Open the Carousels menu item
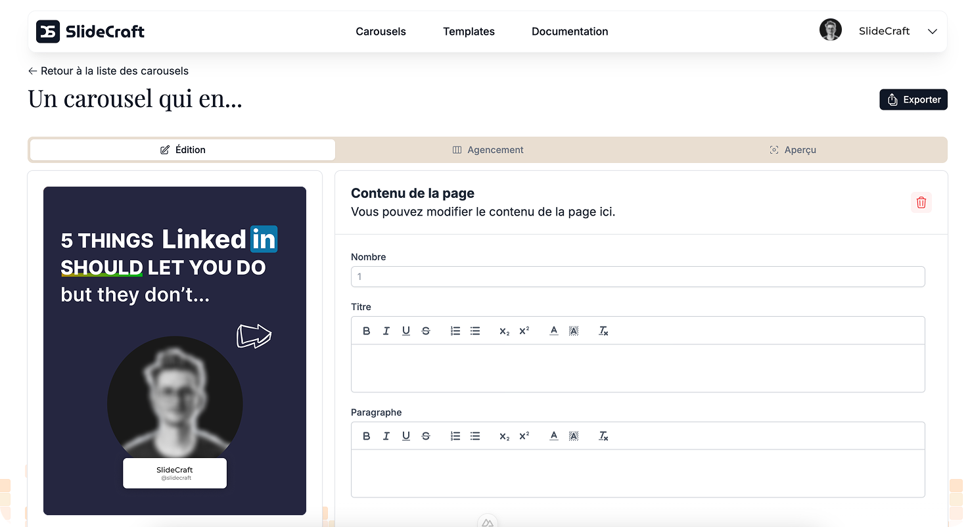970x527 pixels. [381, 32]
